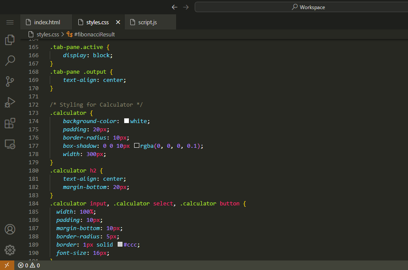Viewport: 408px width, 270px height.
Task: Click the remote window status indicator
Action: 7,265
